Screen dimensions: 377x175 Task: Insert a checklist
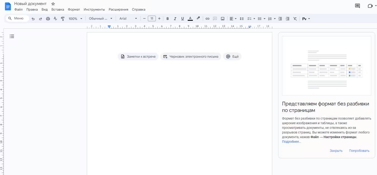[x=249, y=19]
